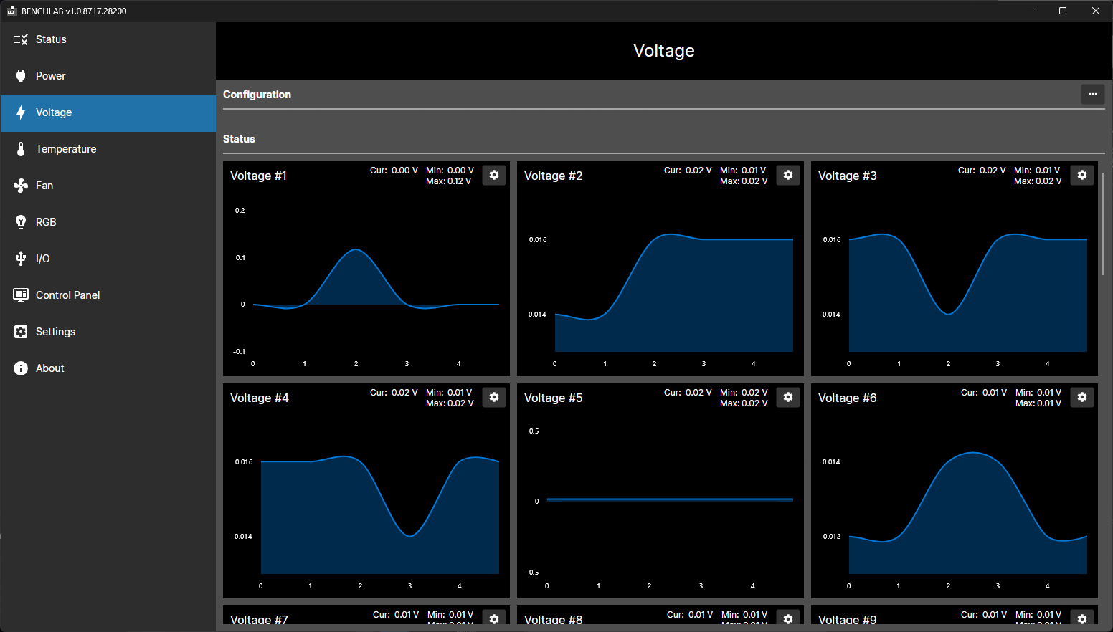Screen dimensions: 1113x632
Task: Select the Temperature thermometer icon
Action: tap(20, 149)
